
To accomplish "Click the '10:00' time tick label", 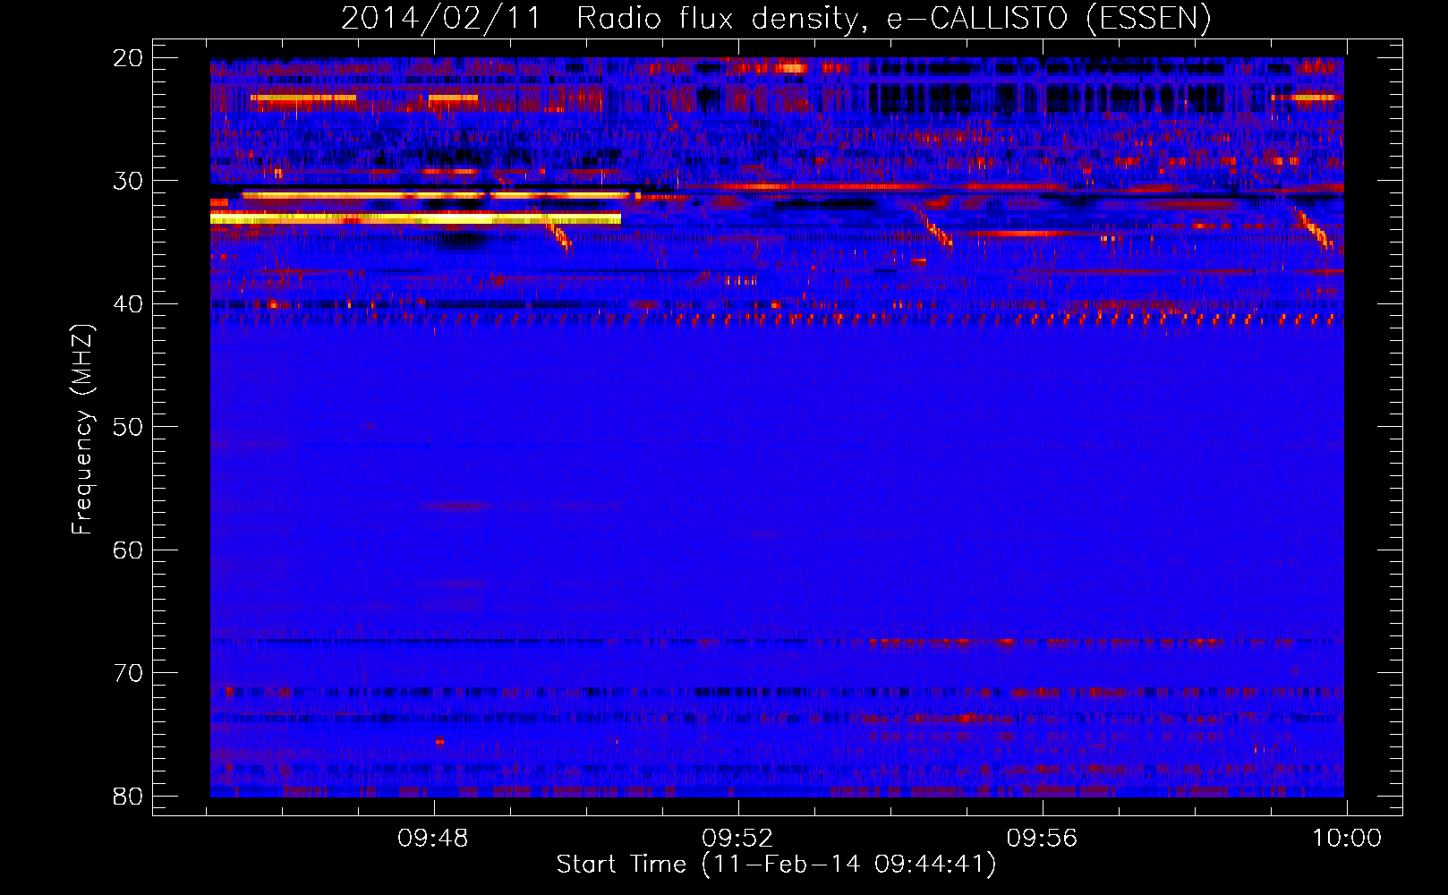I will (1347, 839).
